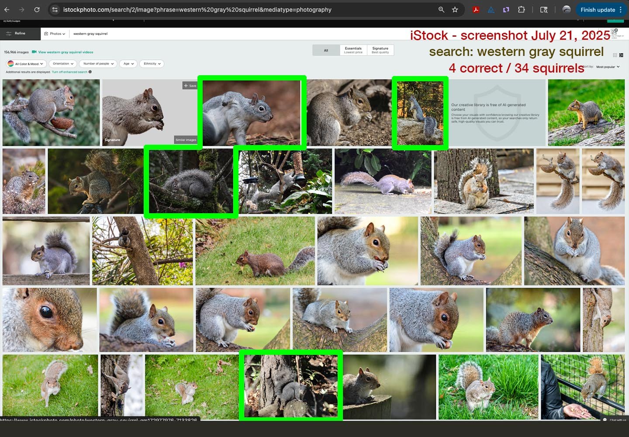Select the Essentials Lowest price tab
The width and height of the screenshot is (629, 437).
[x=353, y=50]
